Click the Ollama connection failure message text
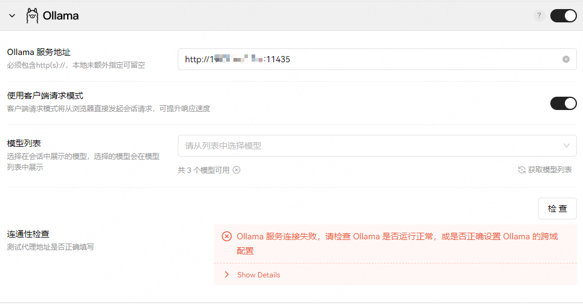Image resolution: width=583 pixels, height=304 pixels. point(397,244)
